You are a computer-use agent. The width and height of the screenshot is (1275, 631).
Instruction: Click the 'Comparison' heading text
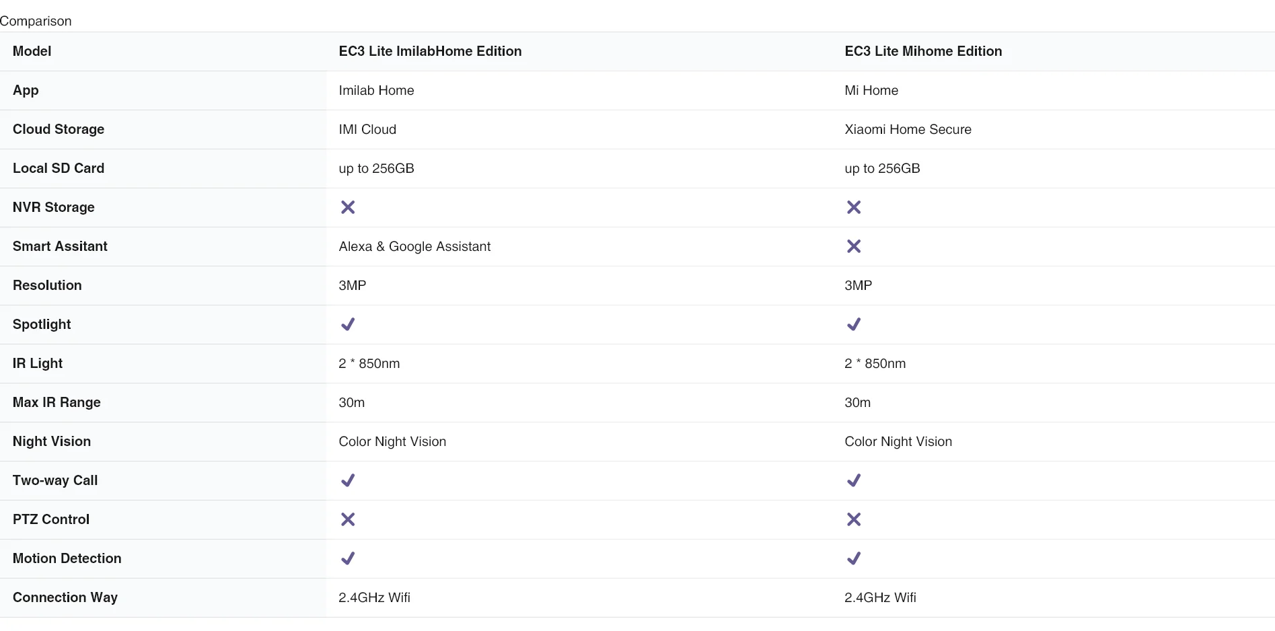pyautogui.click(x=36, y=21)
